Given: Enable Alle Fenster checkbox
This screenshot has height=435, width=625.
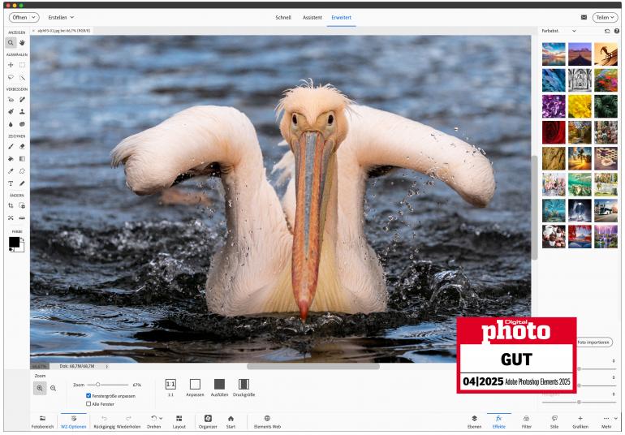Looking at the screenshot, I should [88, 403].
